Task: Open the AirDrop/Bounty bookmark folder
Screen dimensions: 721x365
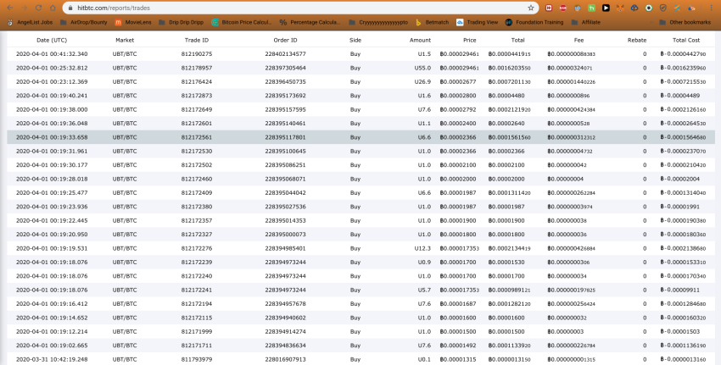Action: (x=84, y=22)
